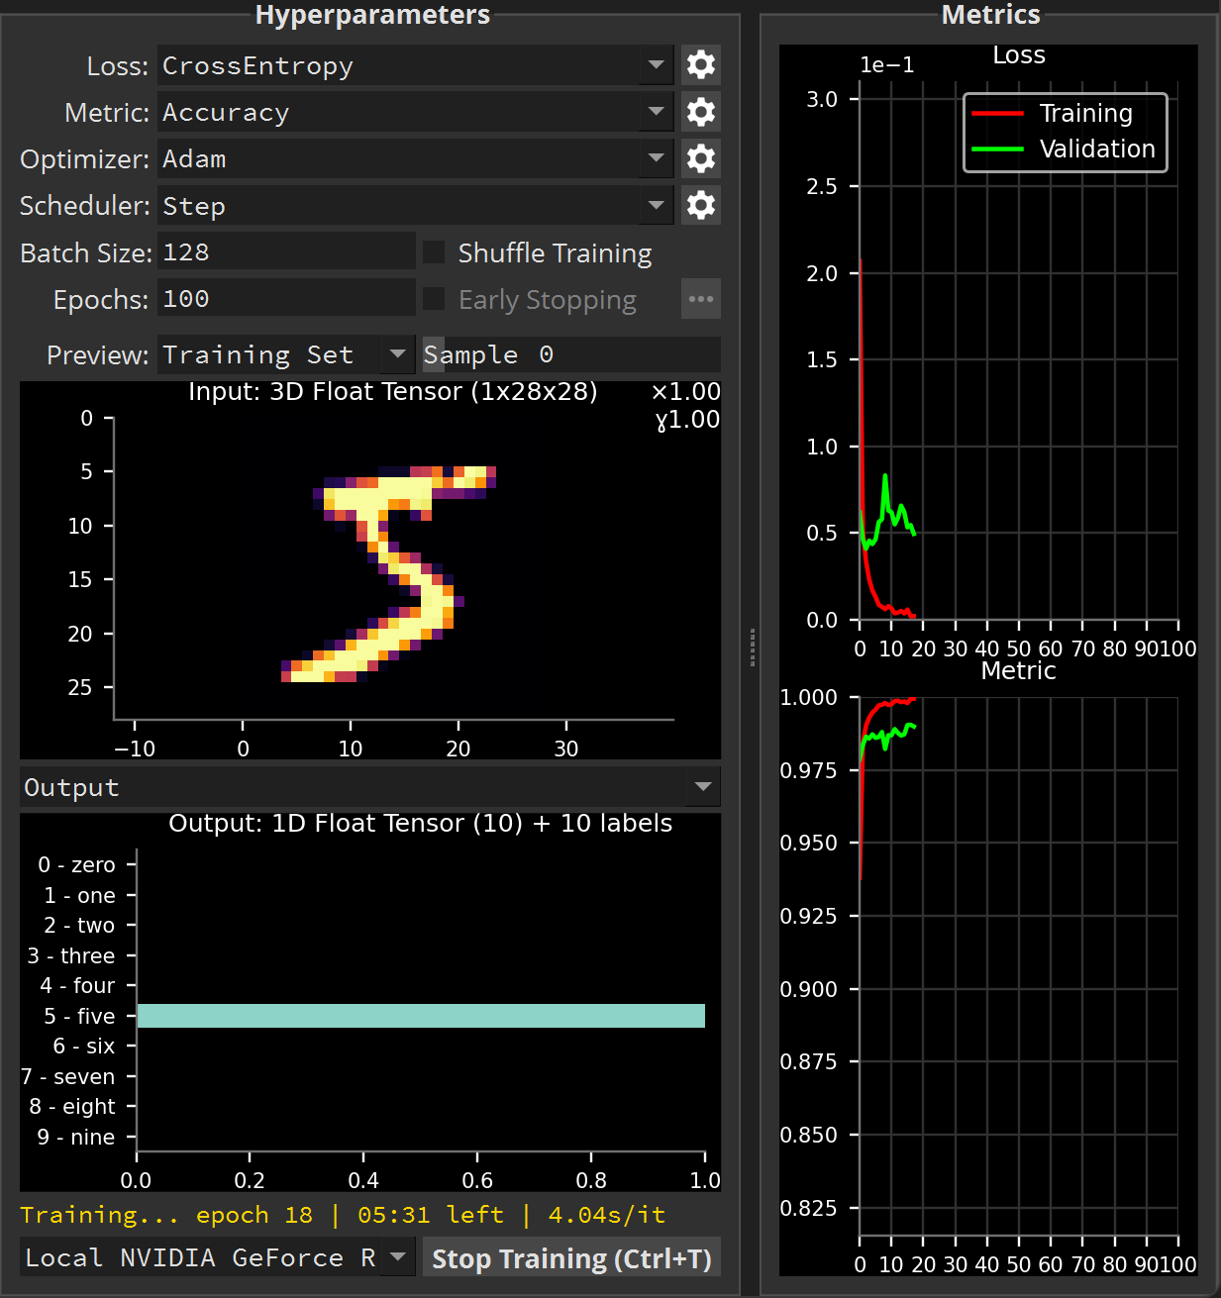
Task: Click the '05:31 left' status text
Action: 431,1215
